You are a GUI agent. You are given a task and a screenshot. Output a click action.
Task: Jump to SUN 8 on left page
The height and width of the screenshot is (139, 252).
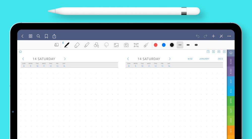coord(24,65)
